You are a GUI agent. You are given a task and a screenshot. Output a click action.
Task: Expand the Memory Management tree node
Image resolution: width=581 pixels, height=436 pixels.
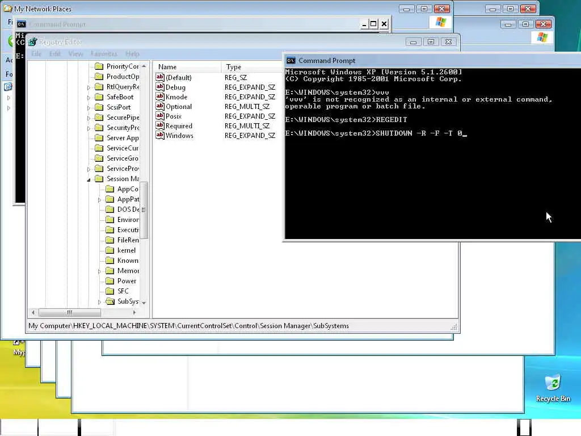tap(99, 272)
